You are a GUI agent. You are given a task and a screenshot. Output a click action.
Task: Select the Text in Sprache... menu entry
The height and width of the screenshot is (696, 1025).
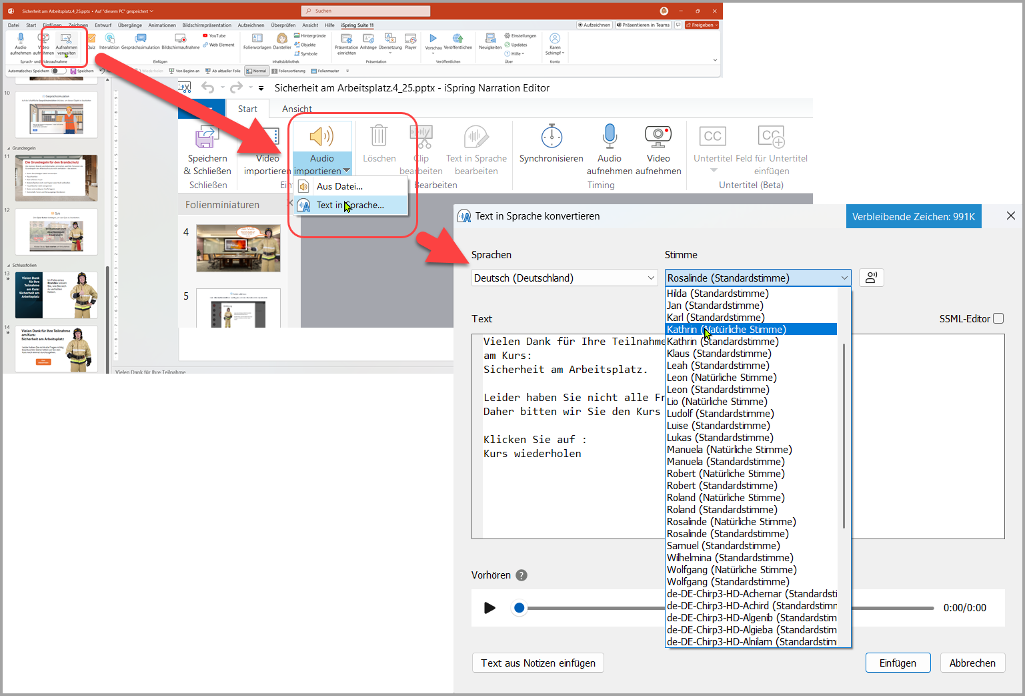click(350, 206)
